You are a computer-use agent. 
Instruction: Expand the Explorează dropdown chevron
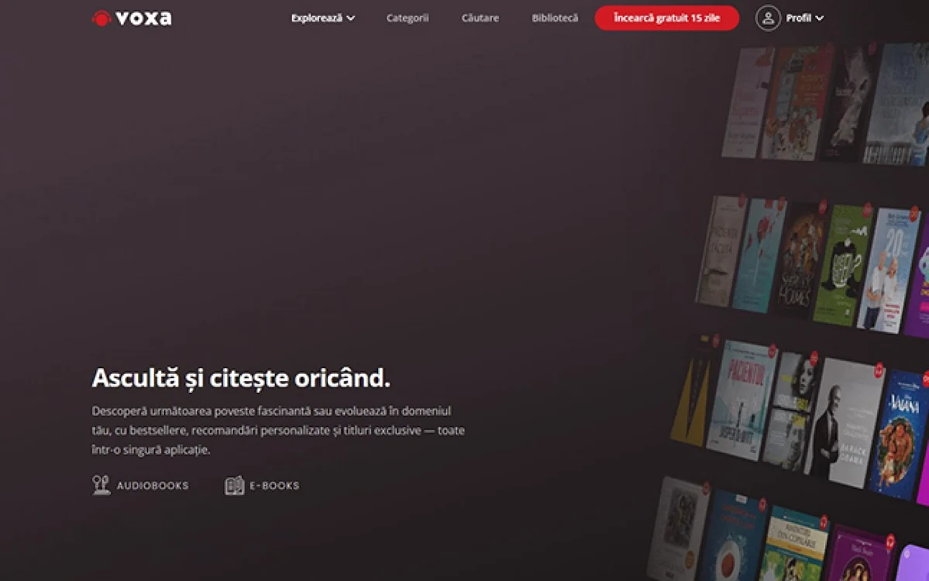click(x=351, y=19)
